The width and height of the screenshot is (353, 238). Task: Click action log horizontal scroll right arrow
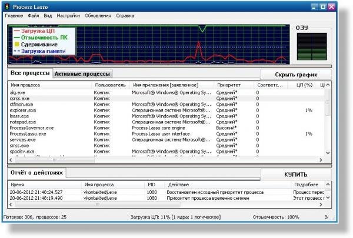(321, 205)
